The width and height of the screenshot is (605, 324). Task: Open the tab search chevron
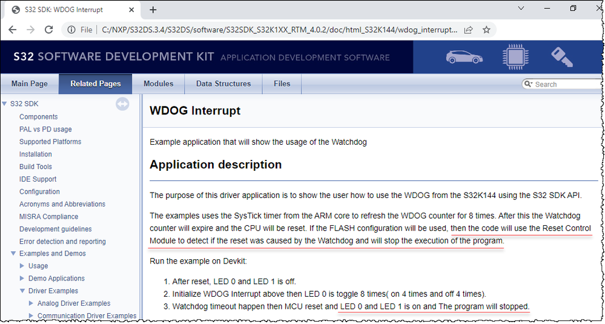click(x=521, y=8)
